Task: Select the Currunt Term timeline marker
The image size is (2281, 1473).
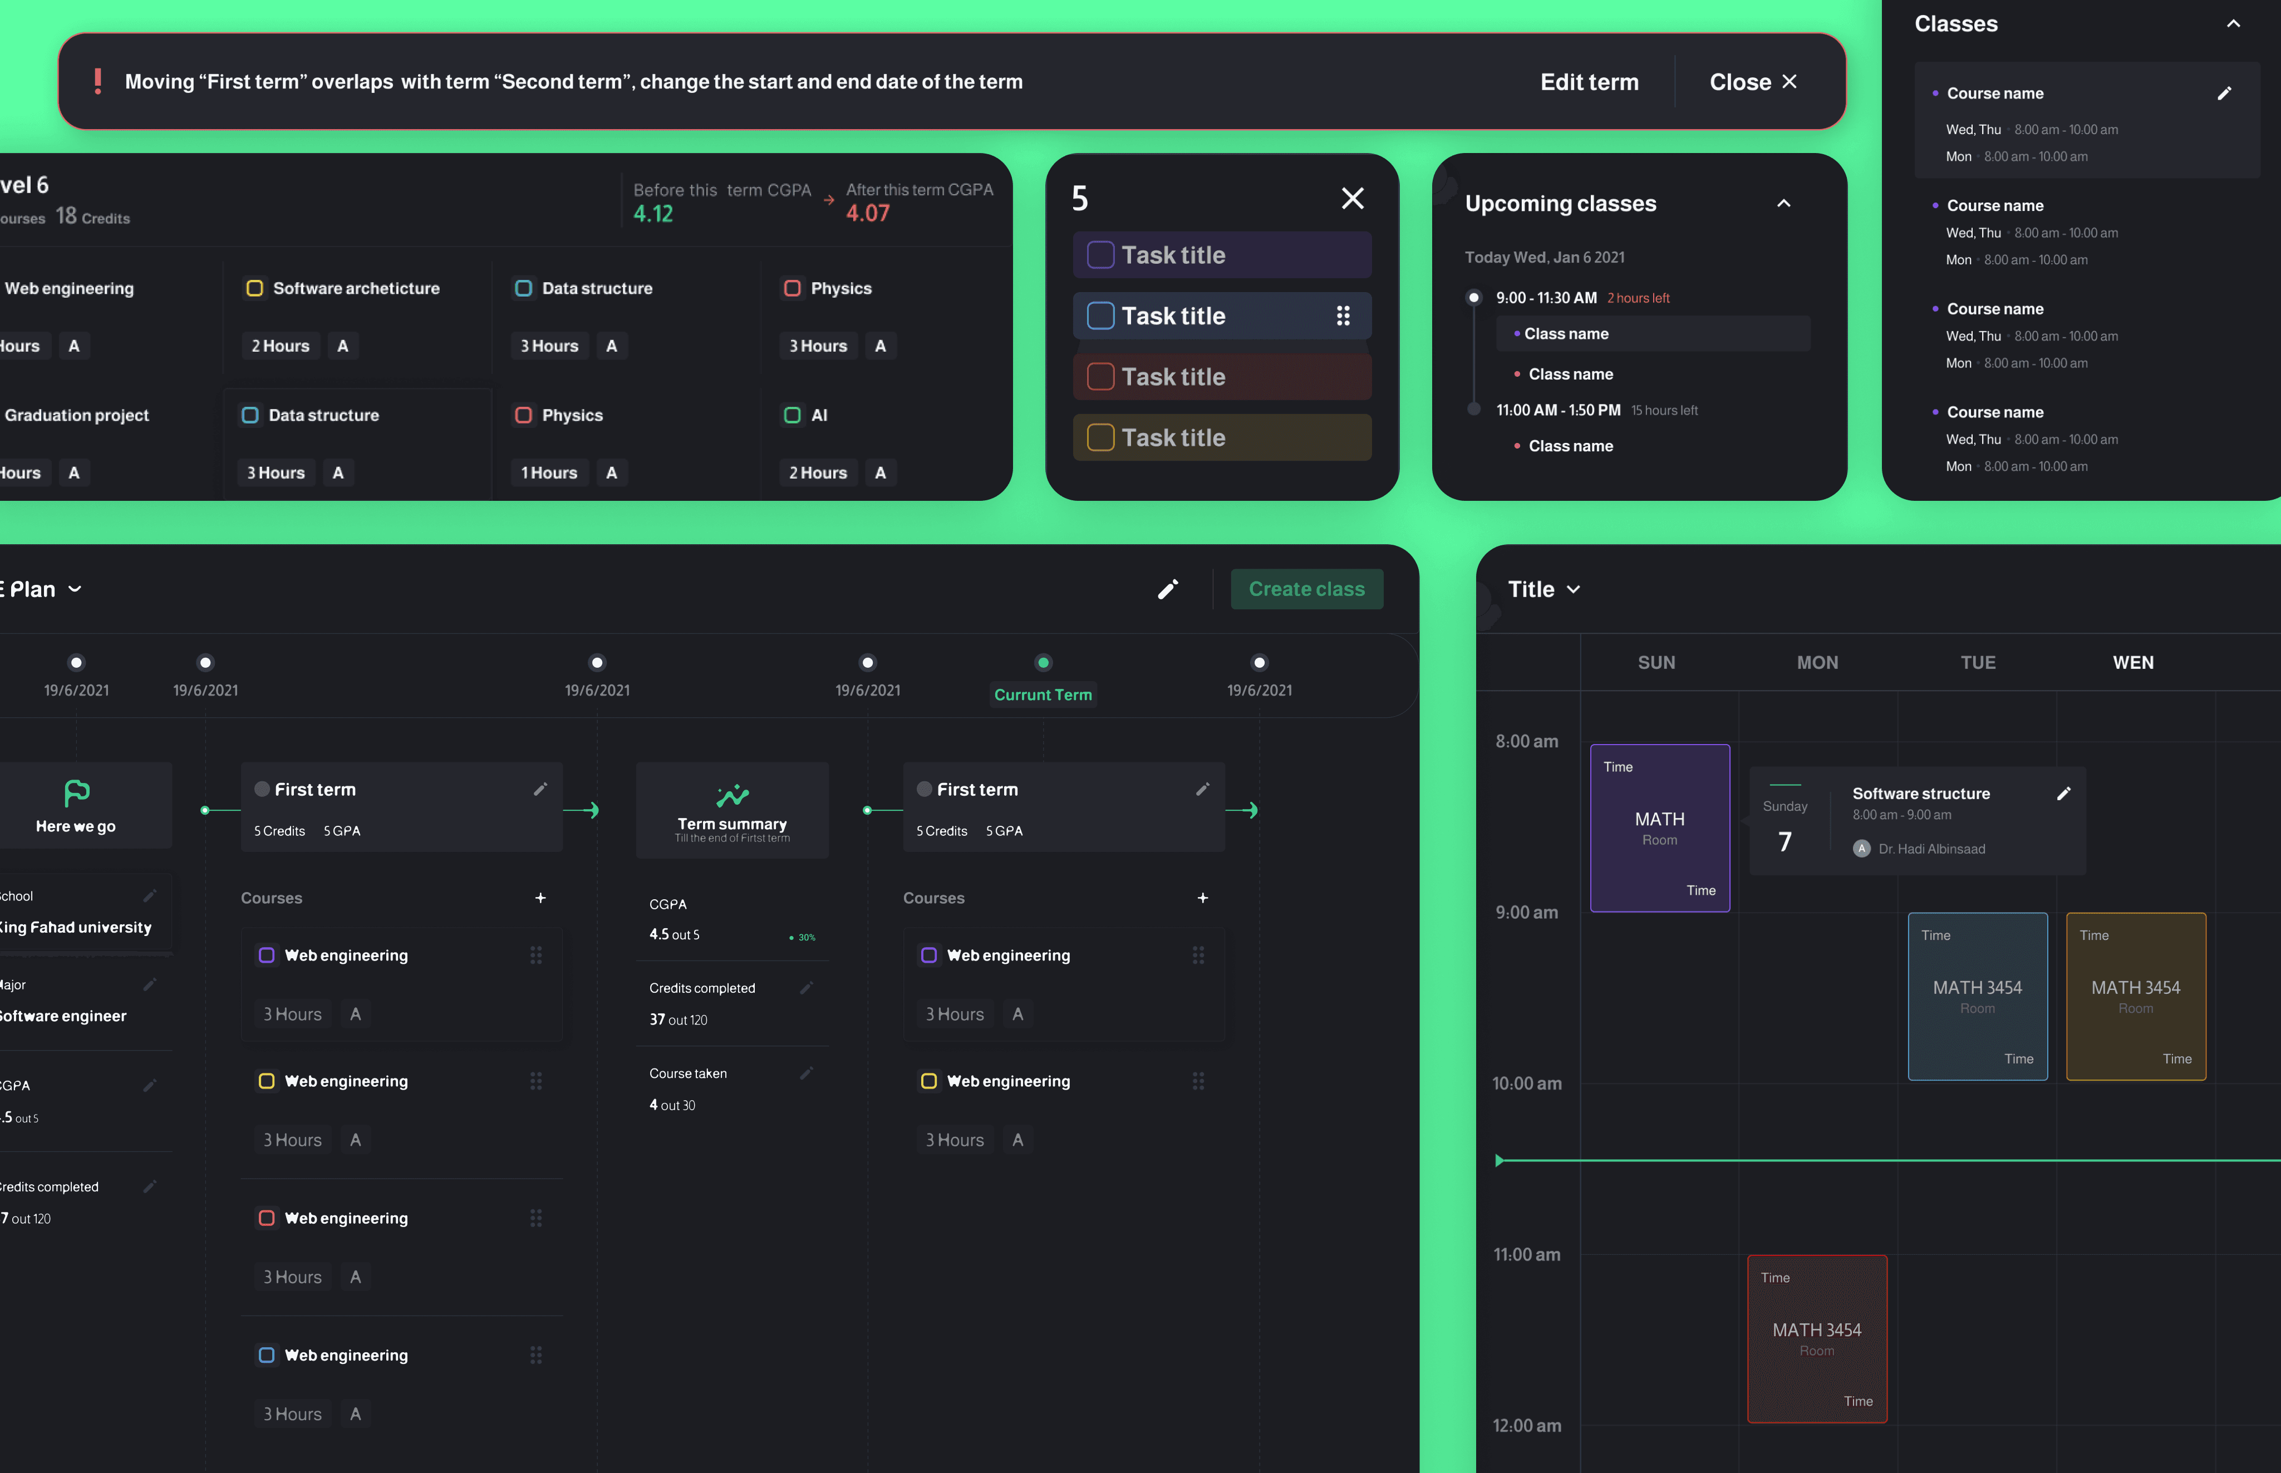Action: tap(1043, 663)
